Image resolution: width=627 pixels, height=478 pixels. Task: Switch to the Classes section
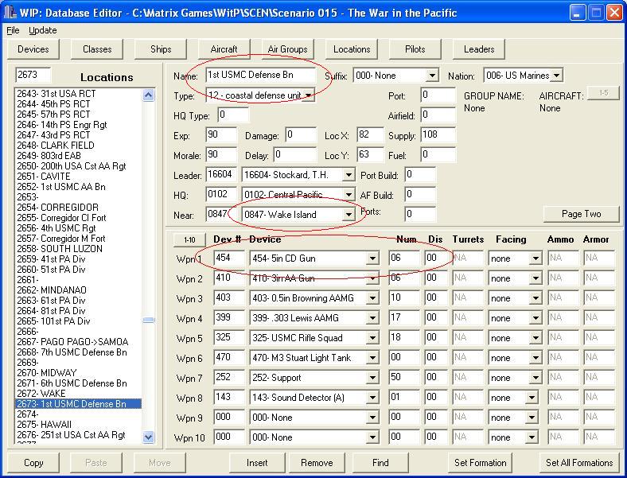pos(97,49)
